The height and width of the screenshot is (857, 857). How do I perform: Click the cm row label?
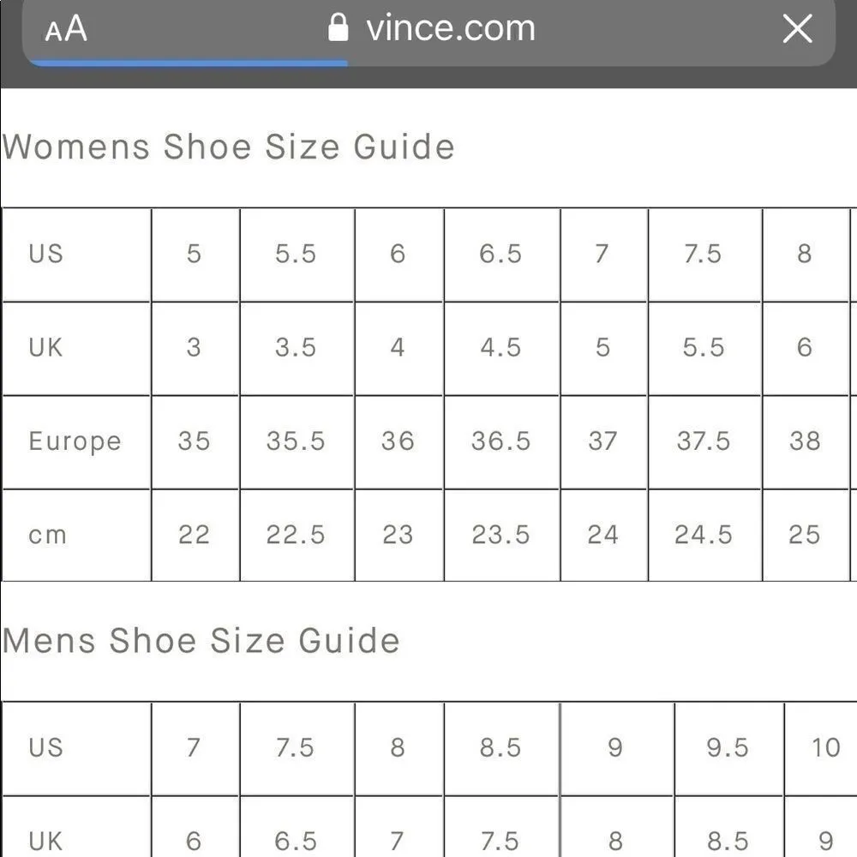(x=48, y=535)
